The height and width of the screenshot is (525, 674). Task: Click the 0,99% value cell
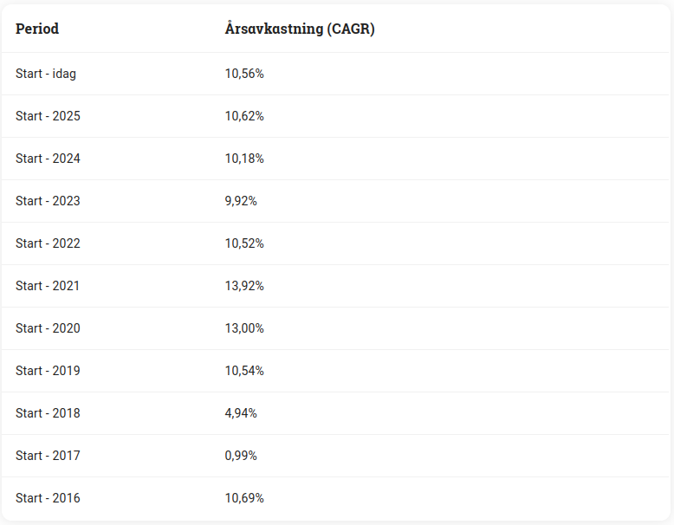pos(241,456)
